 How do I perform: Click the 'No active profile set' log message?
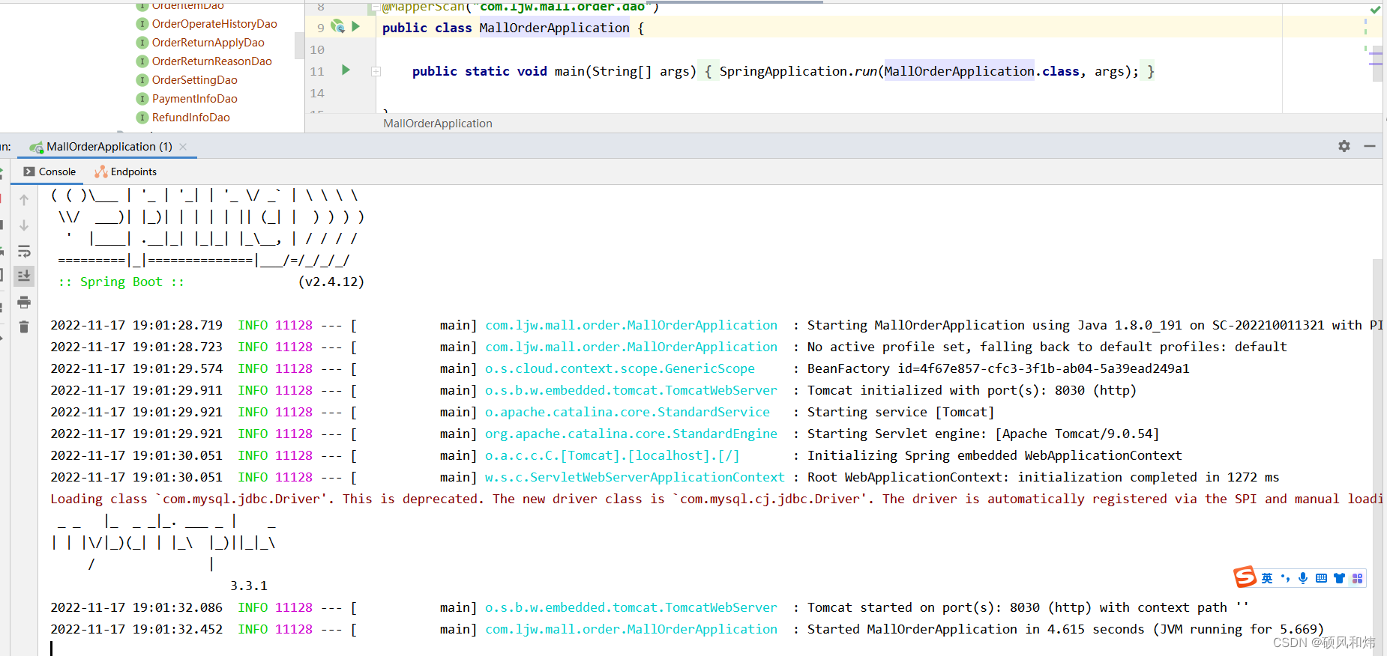[1047, 347]
